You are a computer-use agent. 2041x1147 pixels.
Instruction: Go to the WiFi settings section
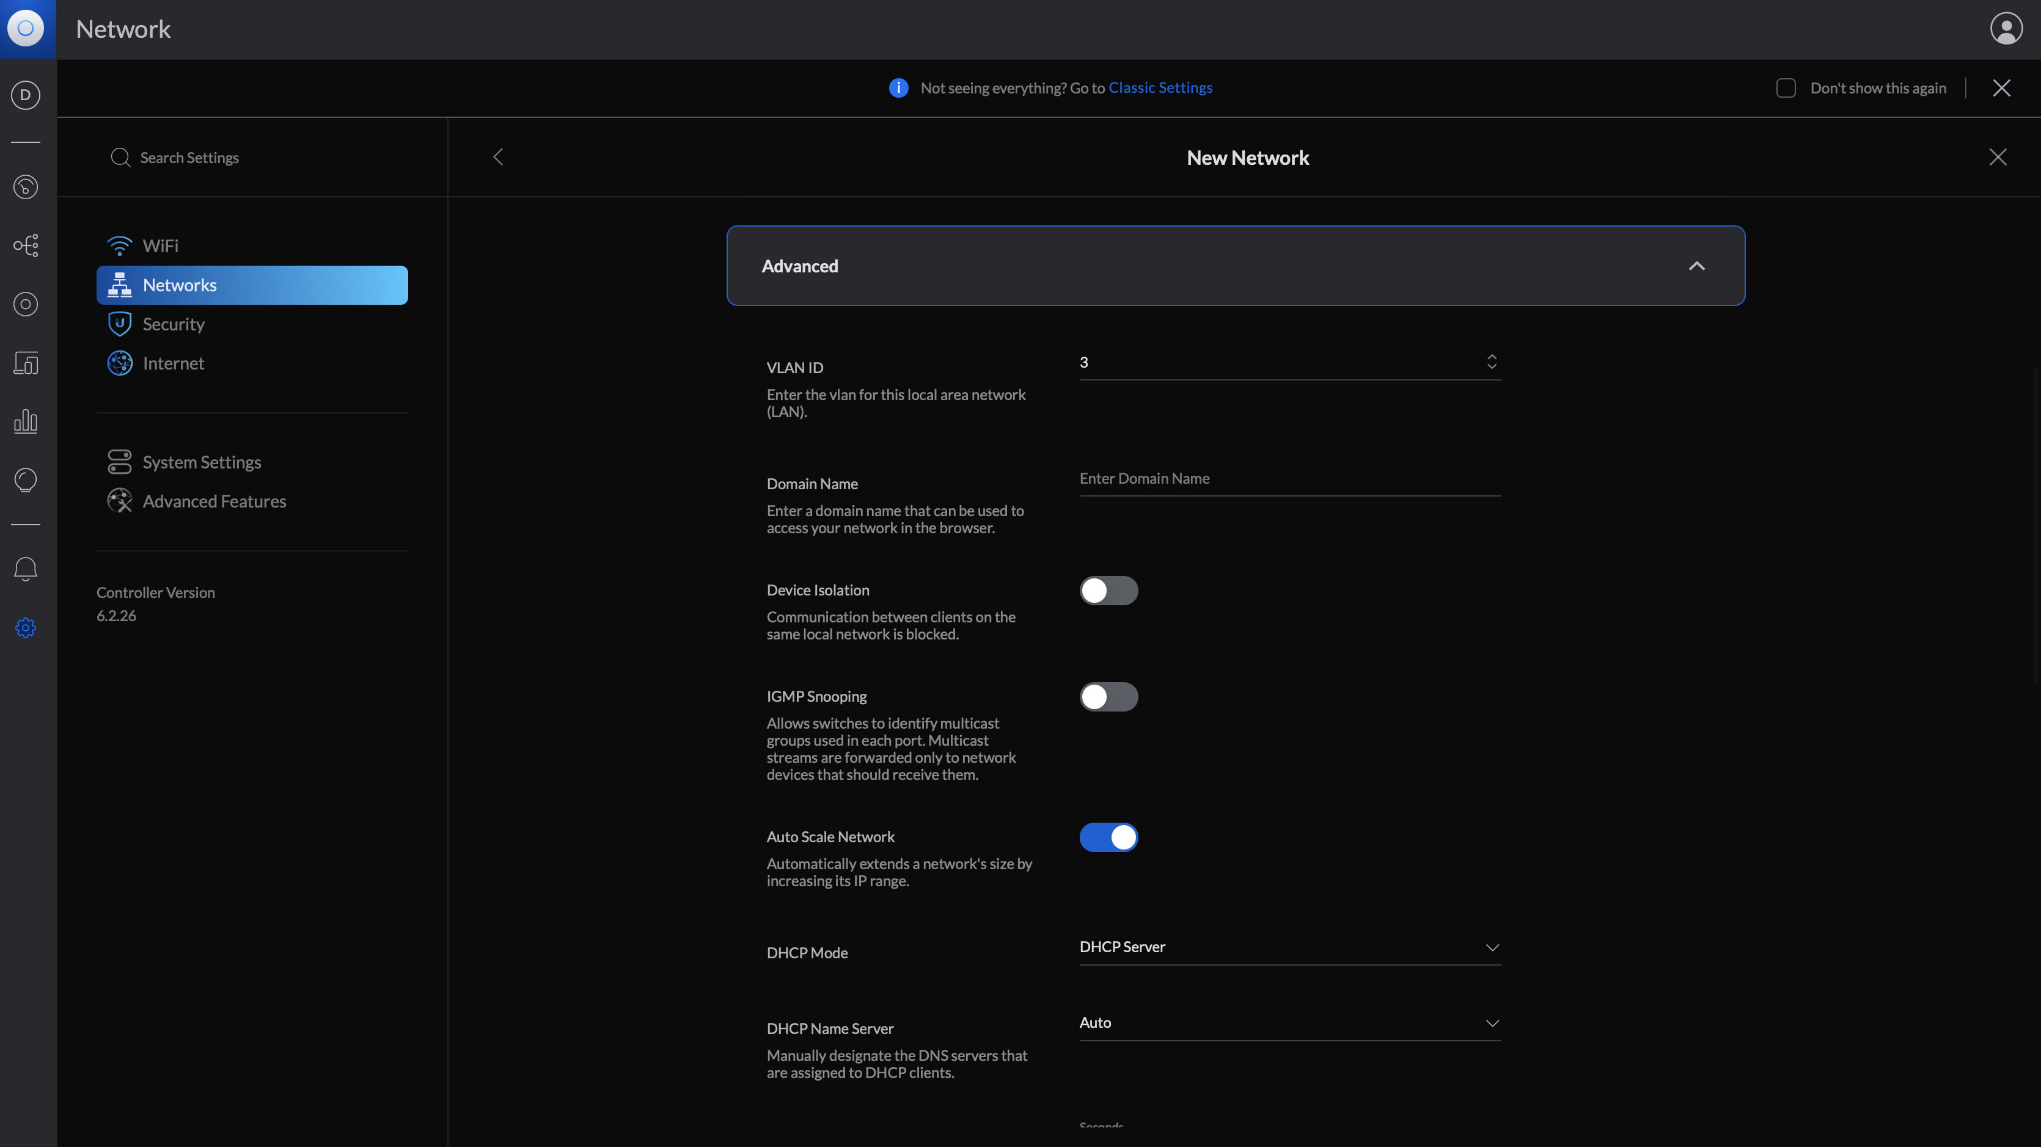pos(160,246)
